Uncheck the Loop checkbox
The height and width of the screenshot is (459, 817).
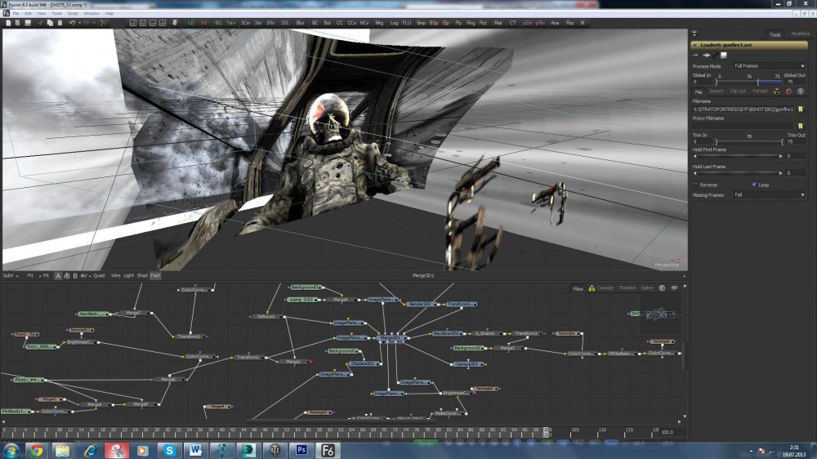[754, 185]
